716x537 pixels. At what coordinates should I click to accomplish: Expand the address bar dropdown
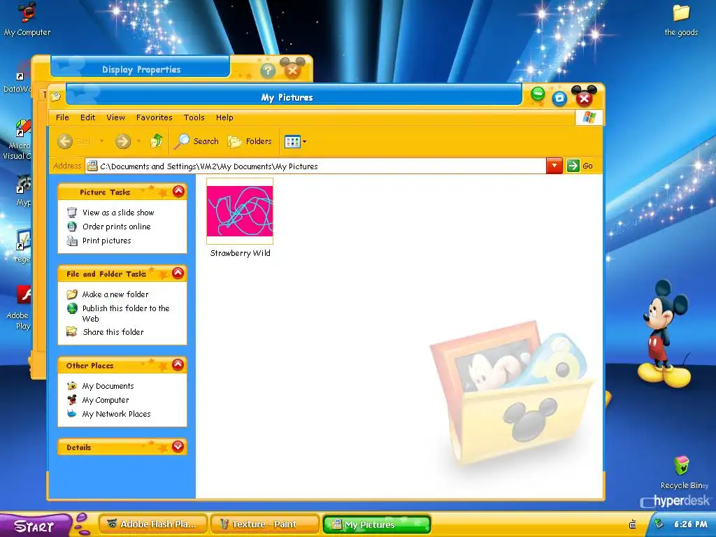(554, 166)
